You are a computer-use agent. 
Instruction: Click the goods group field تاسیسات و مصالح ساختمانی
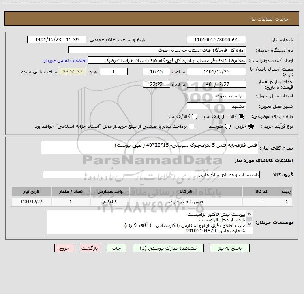(151, 174)
